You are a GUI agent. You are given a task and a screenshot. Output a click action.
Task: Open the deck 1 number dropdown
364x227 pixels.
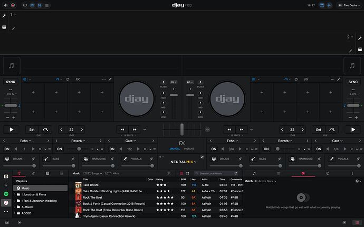click(13, 15)
